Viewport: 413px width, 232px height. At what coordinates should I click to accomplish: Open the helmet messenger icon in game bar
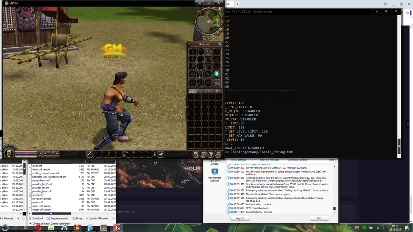(x=211, y=154)
